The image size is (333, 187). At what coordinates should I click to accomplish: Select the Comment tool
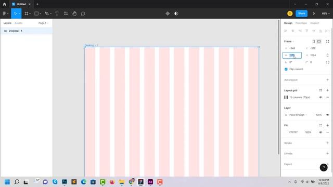[83, 14]
